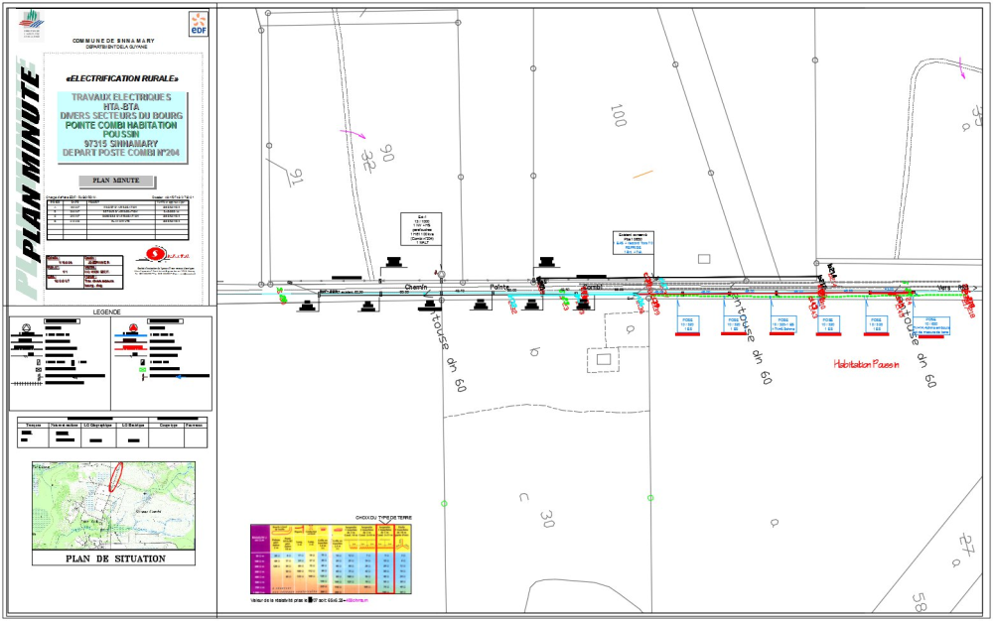Click the LEGENDE heading text
The width and height of the screenshot is (993, 621).
[106, 311]
